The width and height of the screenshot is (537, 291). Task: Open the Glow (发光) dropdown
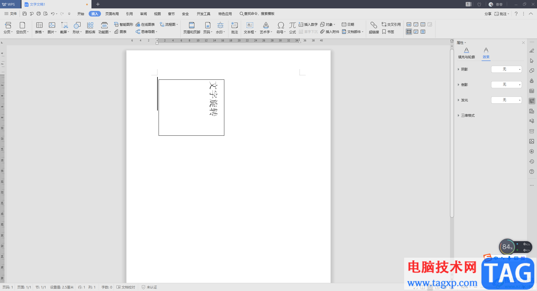[507, 100]
